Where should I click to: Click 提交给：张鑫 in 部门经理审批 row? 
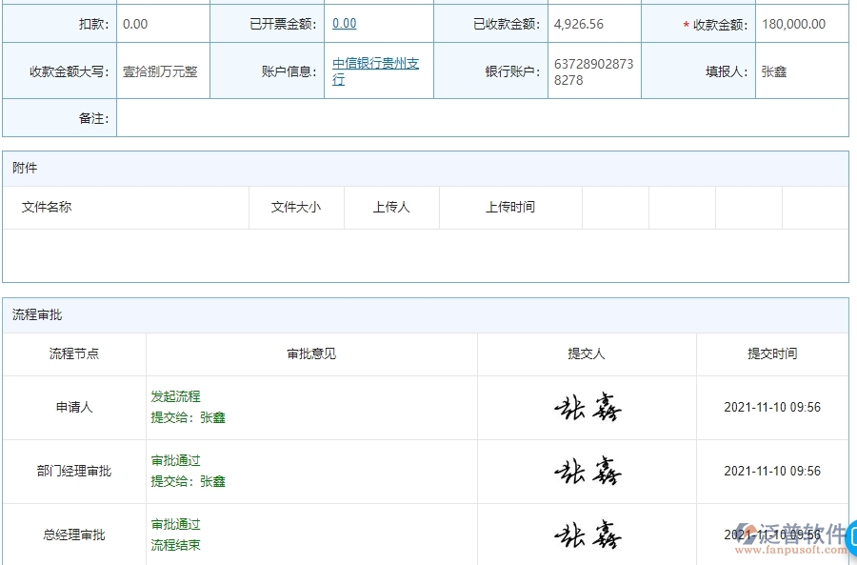pyautogui.click(x=188, y=481)
